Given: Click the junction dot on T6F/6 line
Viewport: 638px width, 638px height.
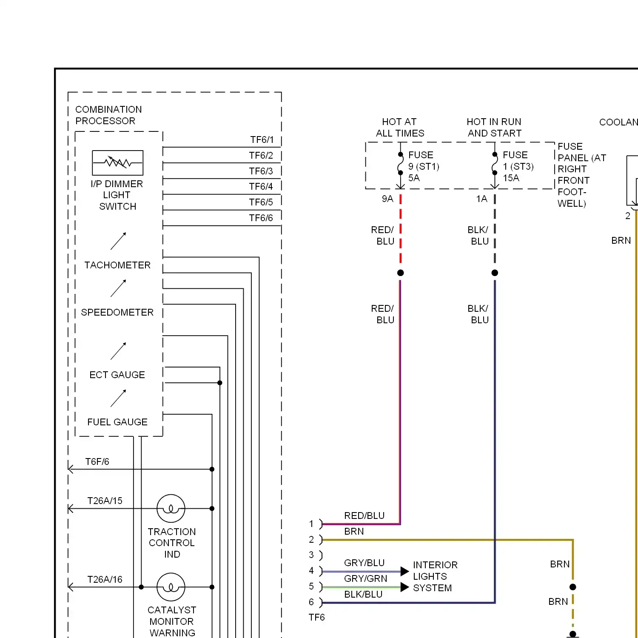Looking at the screenshot, I should coord(212,469).
